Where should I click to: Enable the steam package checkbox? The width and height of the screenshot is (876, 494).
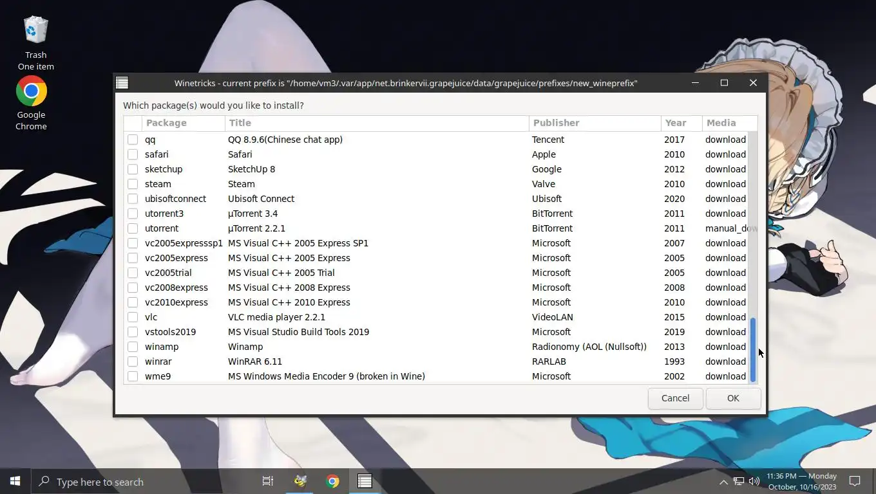click(x=133, y=184)
